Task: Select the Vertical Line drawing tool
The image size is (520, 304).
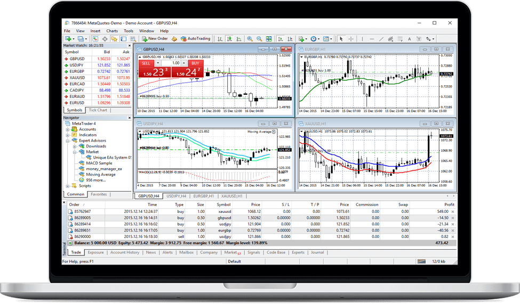Action: pos(362,39)
